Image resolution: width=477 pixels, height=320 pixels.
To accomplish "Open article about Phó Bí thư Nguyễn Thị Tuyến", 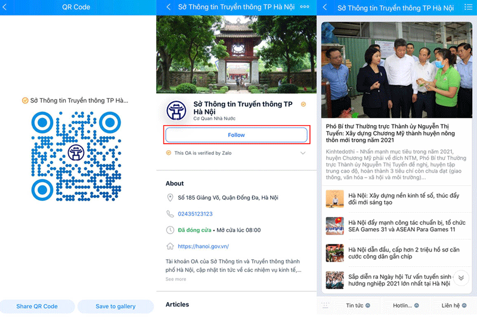I will pyautogui.click(x=391, y=133).
